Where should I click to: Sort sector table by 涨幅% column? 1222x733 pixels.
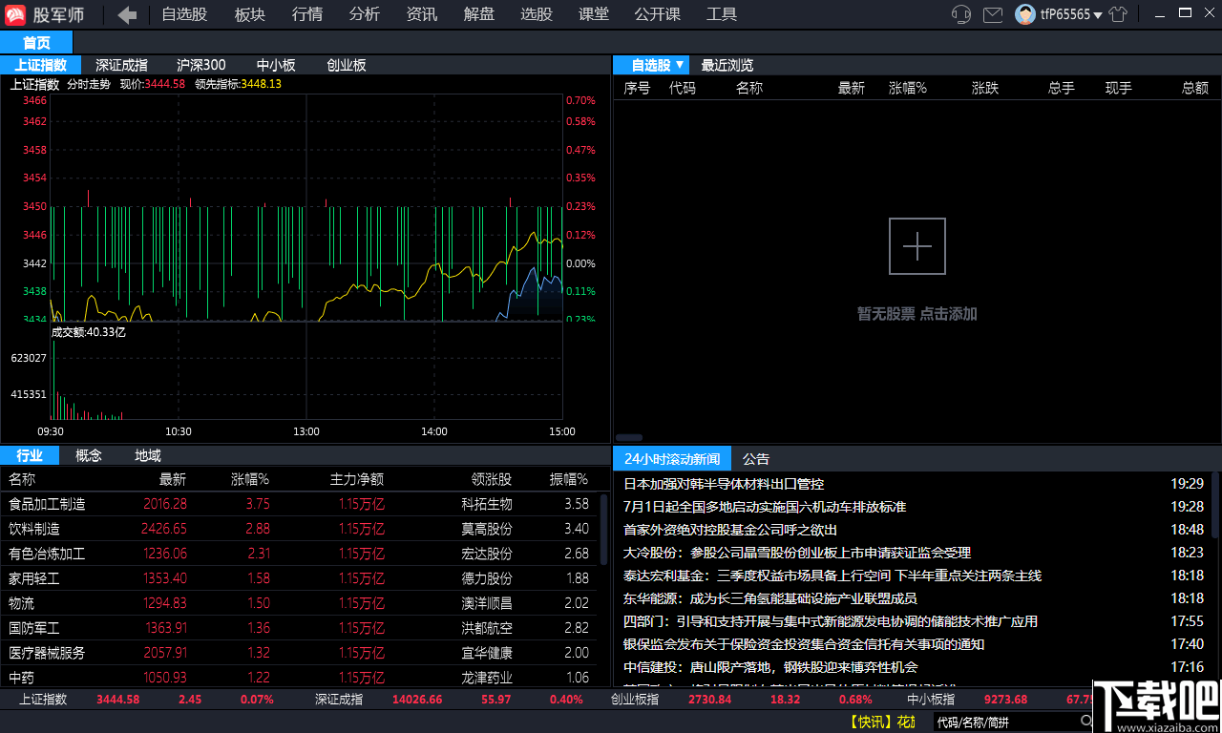click(x=250, y=479)
